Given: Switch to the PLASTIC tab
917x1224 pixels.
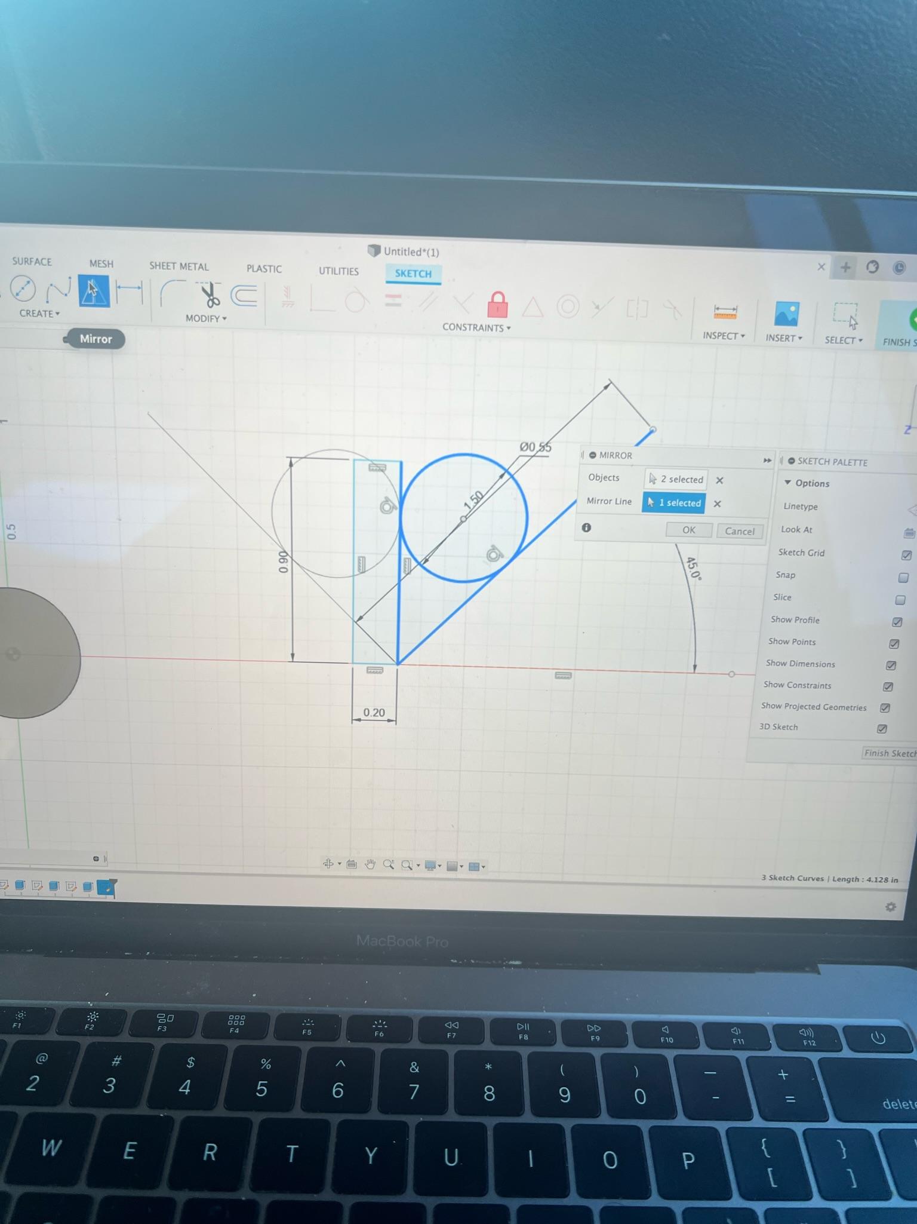Looking at the screenshot, I should pos(264,269).
